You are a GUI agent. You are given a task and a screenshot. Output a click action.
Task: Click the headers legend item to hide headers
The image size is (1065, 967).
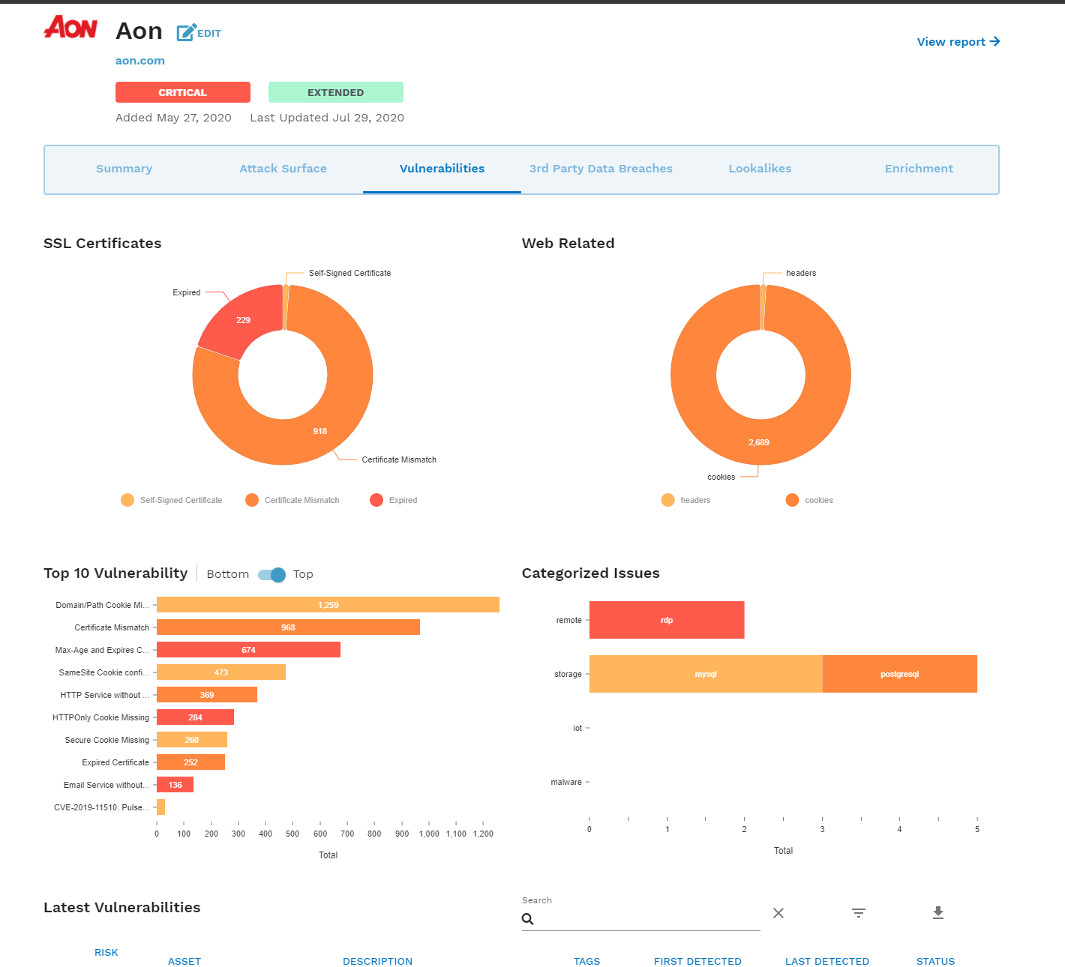pyautogui.click(x=686, y=500)
